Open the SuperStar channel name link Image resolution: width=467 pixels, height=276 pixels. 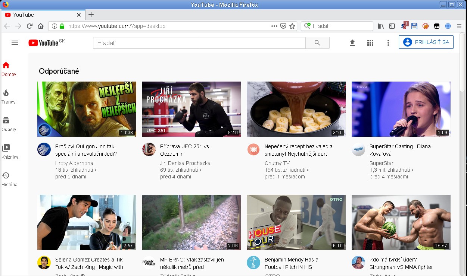[x=382, y=163]
